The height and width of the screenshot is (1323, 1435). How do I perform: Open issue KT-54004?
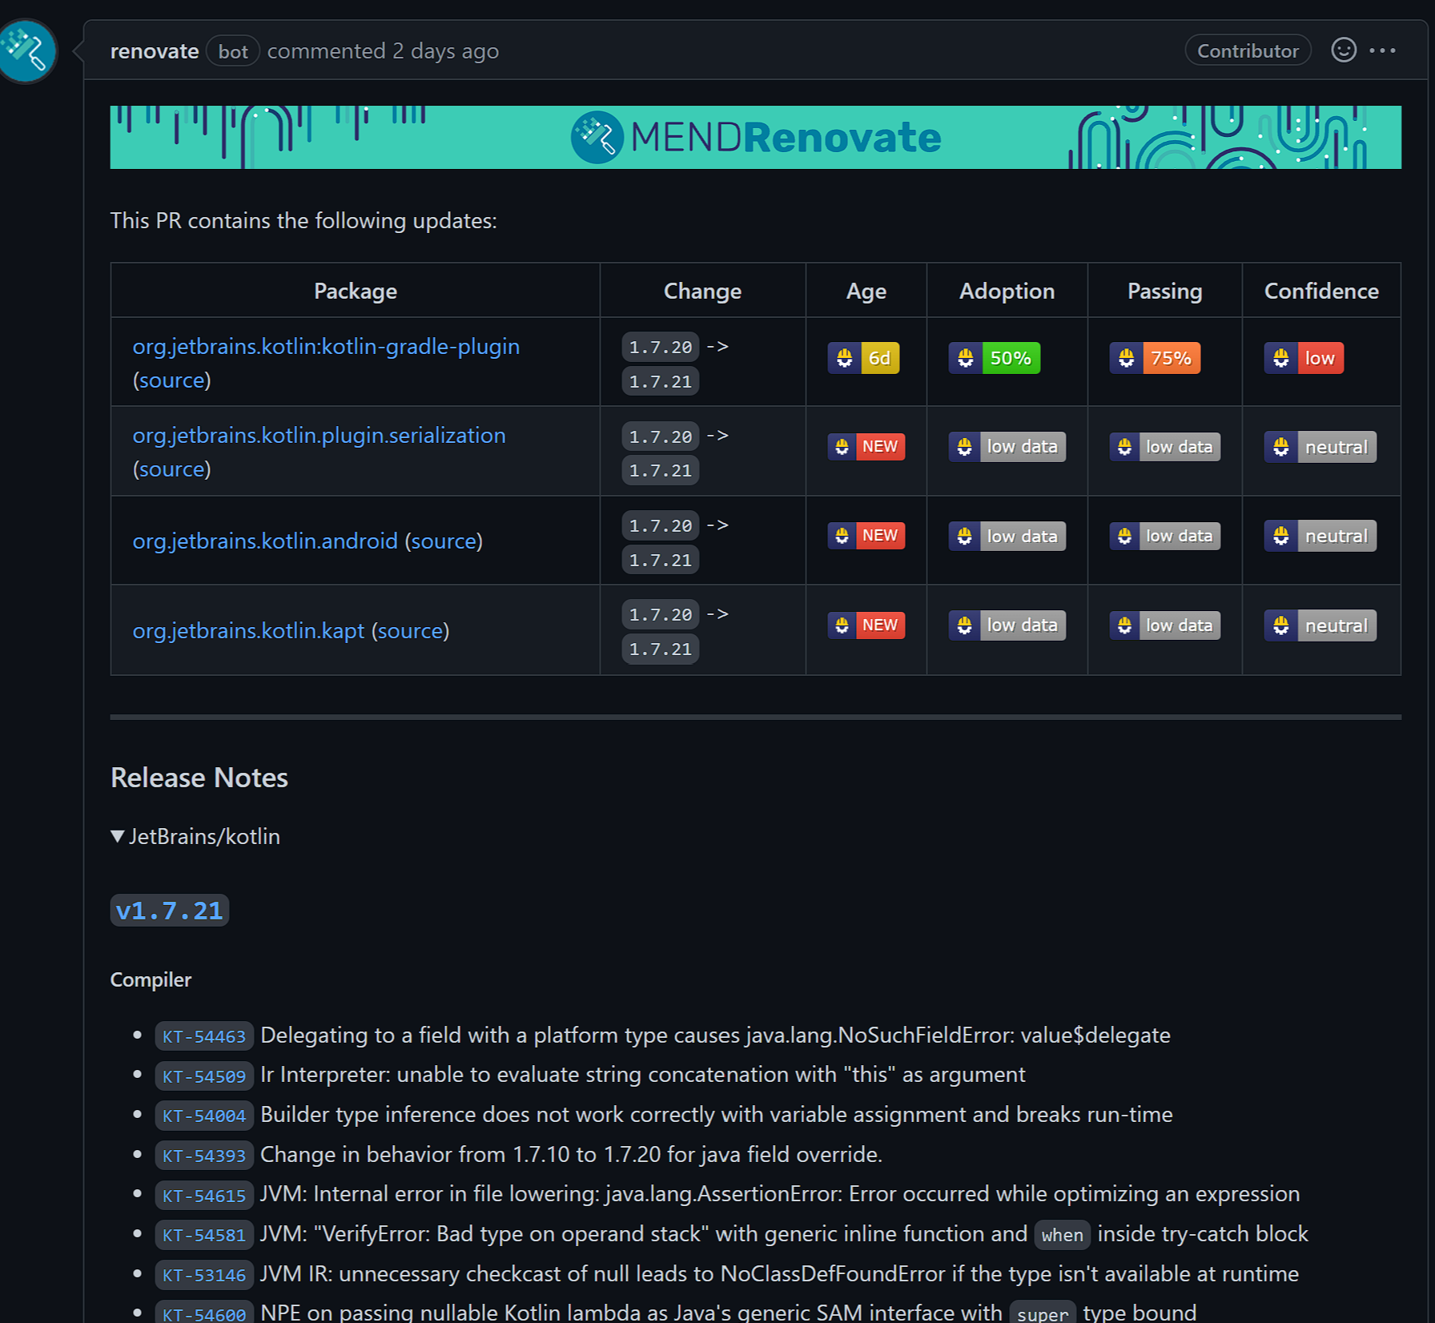(204, 1115)
